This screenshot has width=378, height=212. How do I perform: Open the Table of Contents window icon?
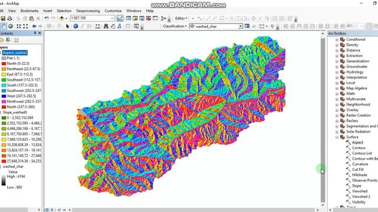(x=129, y=18)
